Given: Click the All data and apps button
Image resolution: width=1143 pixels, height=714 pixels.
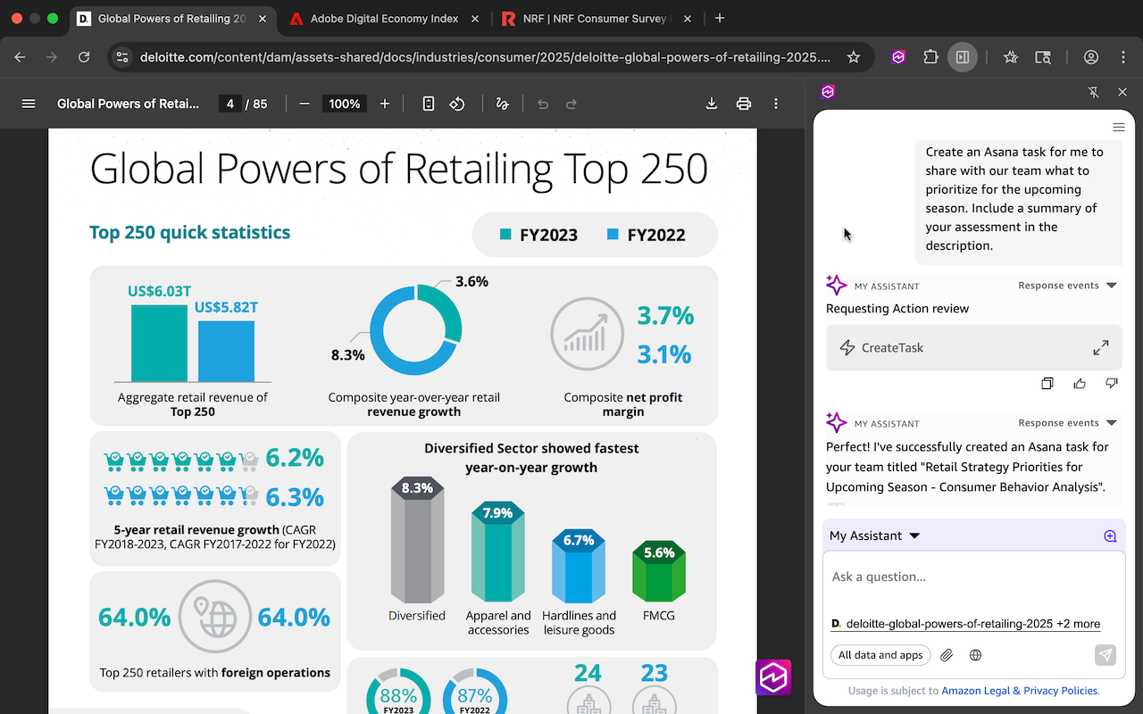Looking at the screenshot, I should tap(880, 655).
